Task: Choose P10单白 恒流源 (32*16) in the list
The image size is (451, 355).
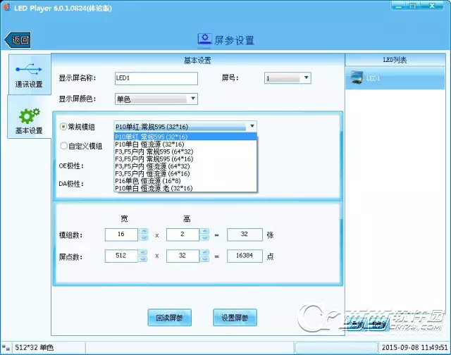Action: click(x=185, y=144)
